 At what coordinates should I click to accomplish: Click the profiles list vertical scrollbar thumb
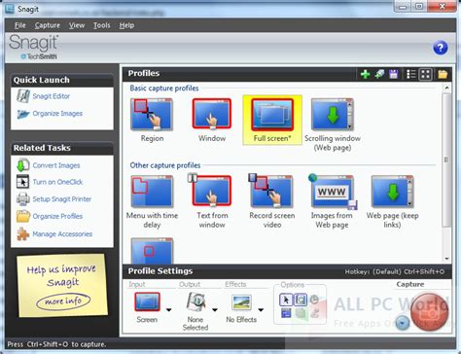446,159
